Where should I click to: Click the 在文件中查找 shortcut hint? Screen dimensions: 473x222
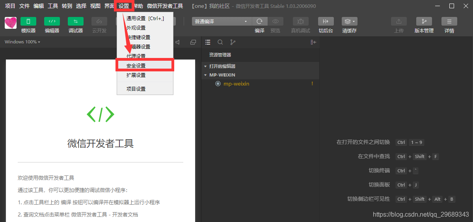pos(374,157)
